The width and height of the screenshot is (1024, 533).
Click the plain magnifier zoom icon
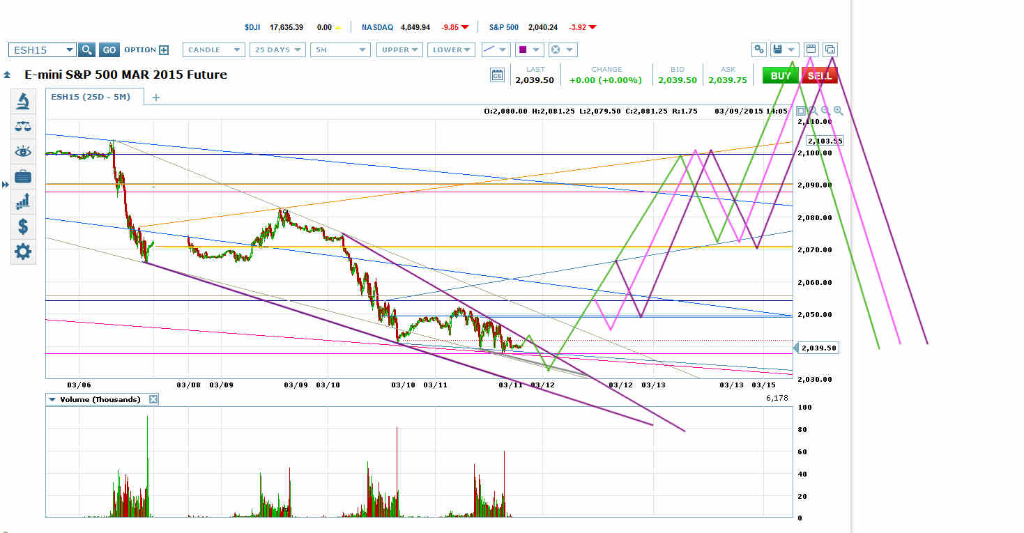tap(812, 111)
